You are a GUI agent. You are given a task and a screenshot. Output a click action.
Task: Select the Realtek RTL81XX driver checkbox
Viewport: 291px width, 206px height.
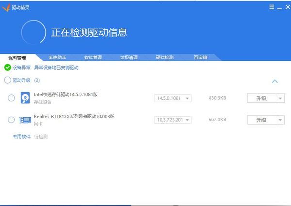11,120
